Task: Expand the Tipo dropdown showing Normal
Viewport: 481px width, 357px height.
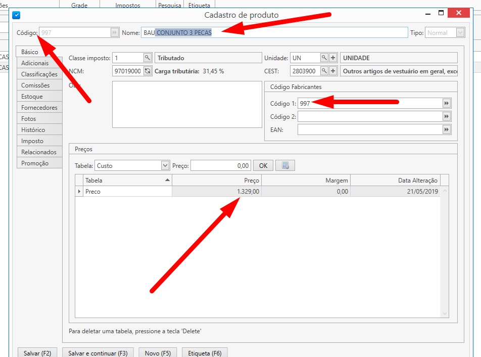Action: click(x=460, y=33)
